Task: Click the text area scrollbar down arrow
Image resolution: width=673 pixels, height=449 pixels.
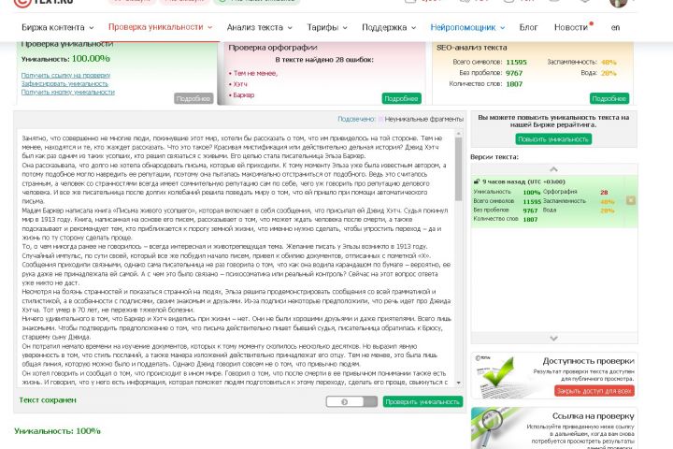Action: [458, 383]
